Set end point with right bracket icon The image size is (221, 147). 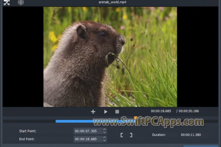click(x=131, y=135)
